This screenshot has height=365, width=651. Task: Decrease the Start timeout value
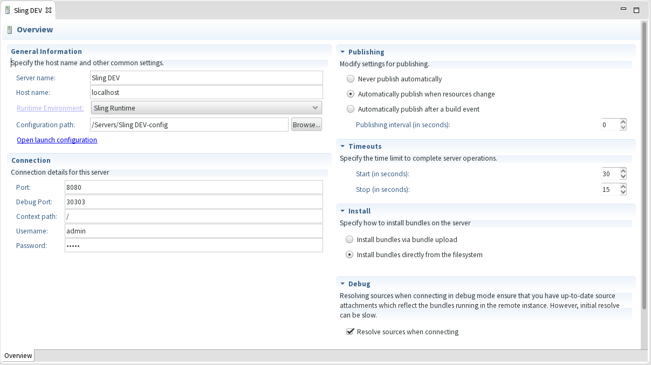coord(623,177)
